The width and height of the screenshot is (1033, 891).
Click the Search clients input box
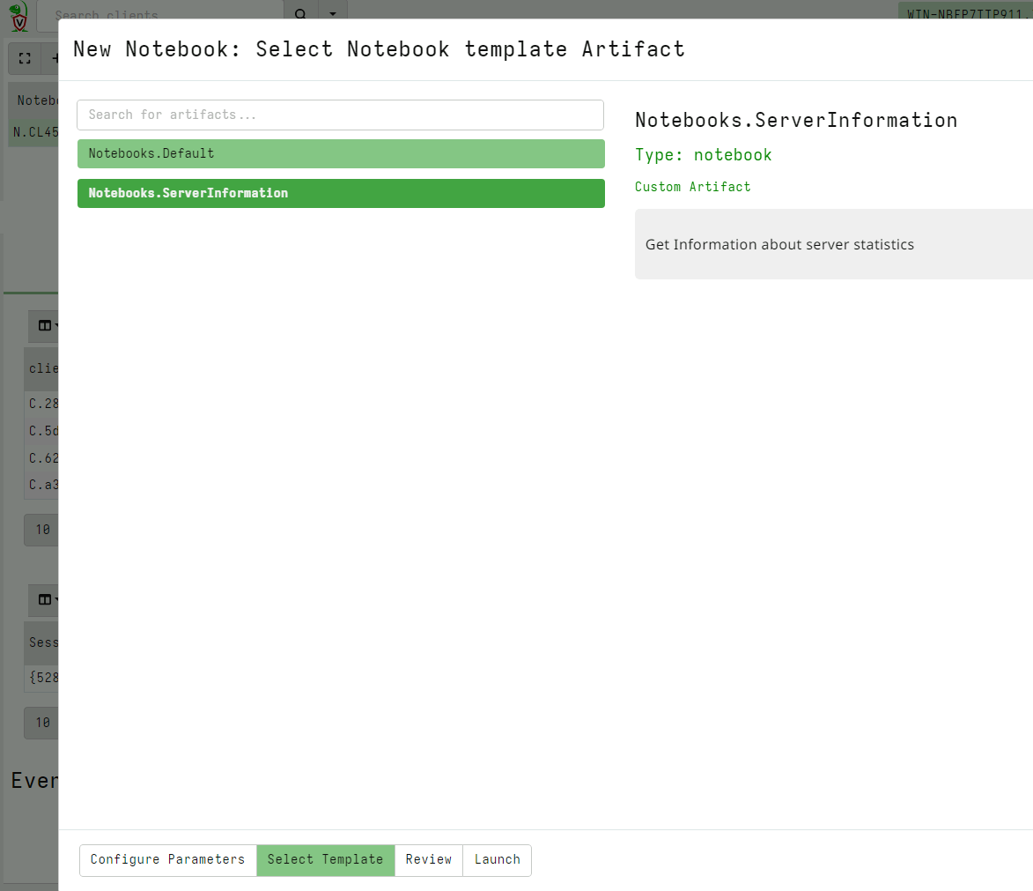tap(159, 15)
